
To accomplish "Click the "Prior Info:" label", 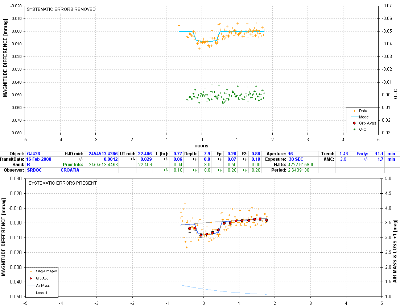I will click(x=73, y=165).
